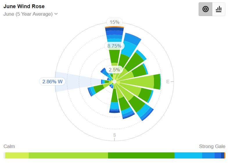Open the June (5 Year Average) dropdown
Screen dimensions: 230x164
[x=28, y=14]
